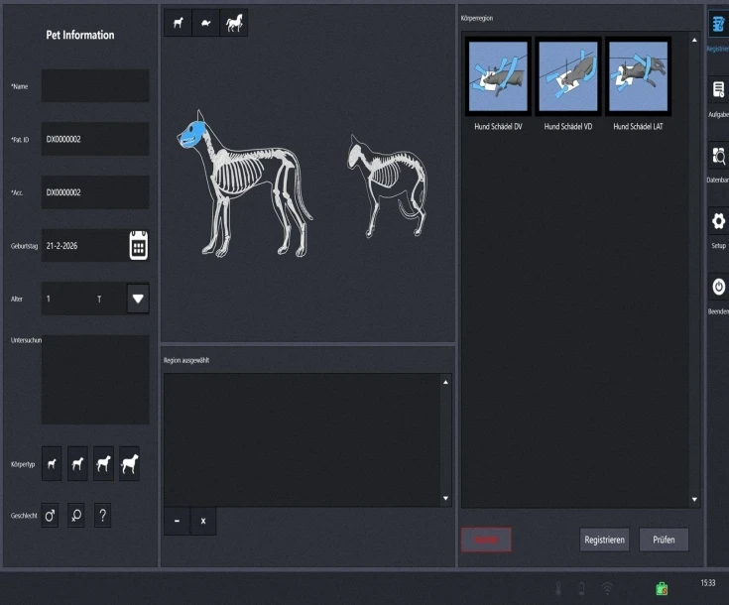Click the cat skeleton diagram
The width and height of the screenshot is (729, 605).
point(387,186)
